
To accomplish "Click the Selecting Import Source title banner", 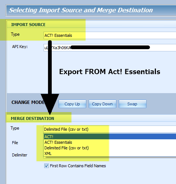I will 91,10.
